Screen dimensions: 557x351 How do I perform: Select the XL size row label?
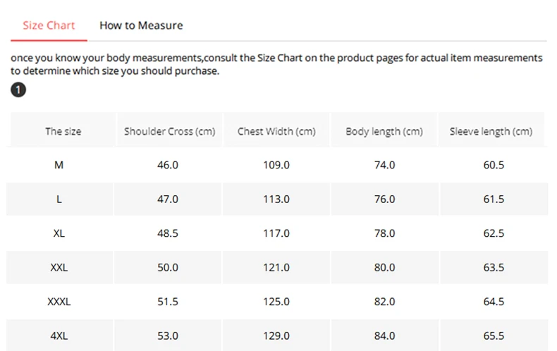59,233
